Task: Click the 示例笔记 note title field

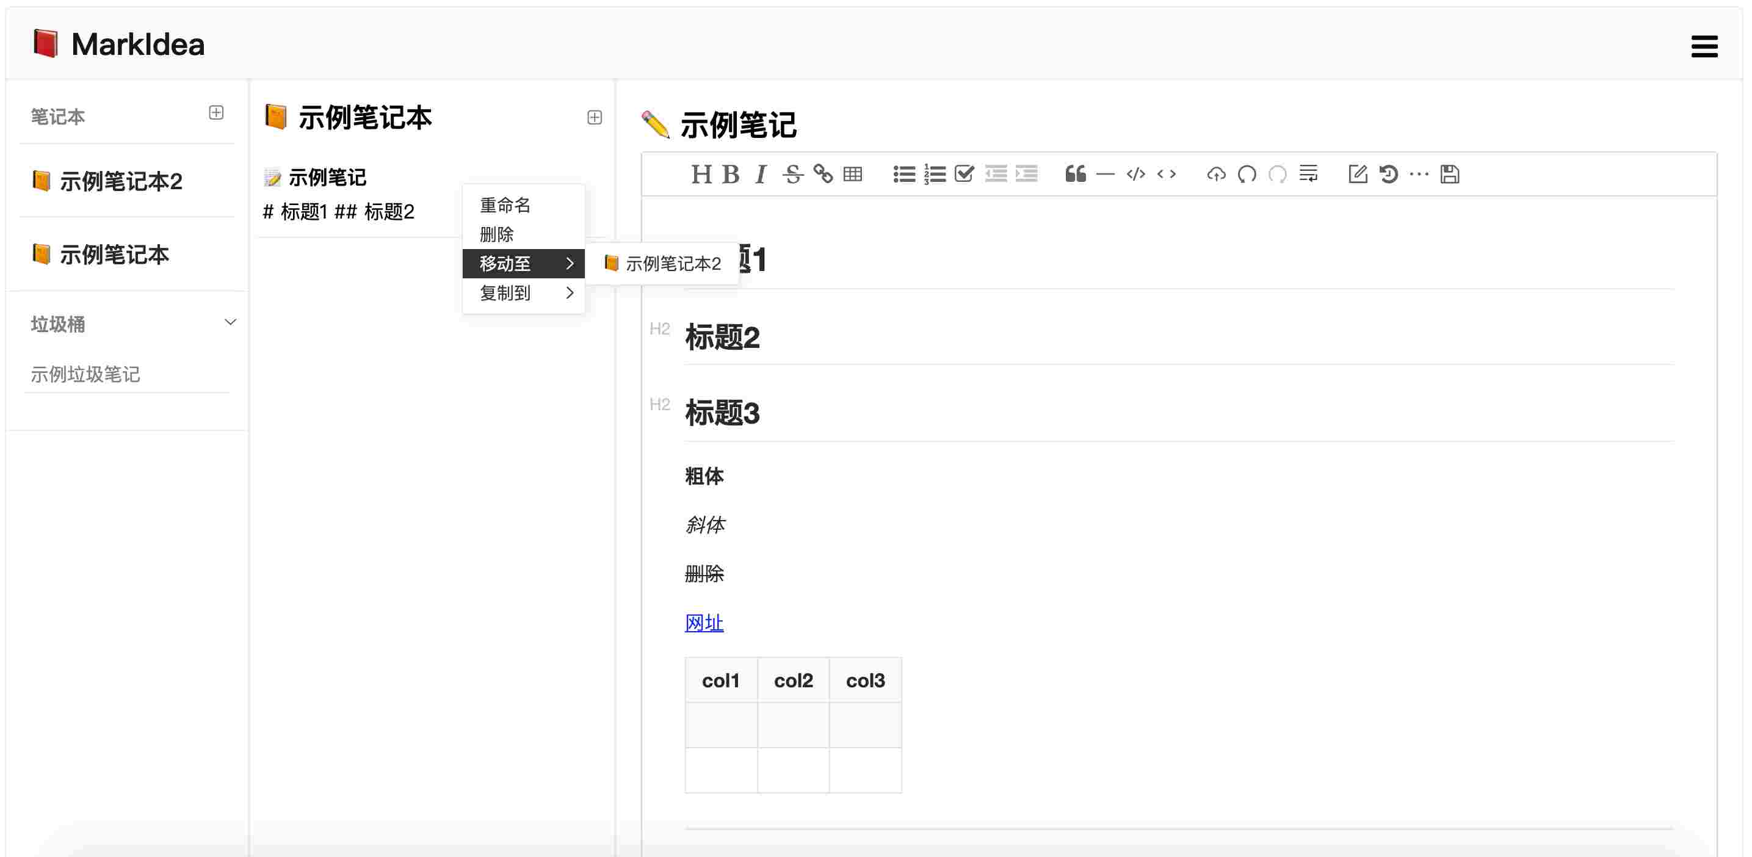Action: click(738, 125)
